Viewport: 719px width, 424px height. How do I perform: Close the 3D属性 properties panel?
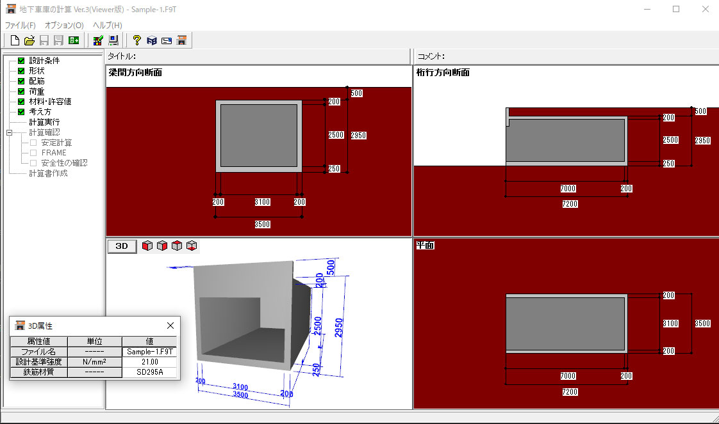click(x=170, y=326)
